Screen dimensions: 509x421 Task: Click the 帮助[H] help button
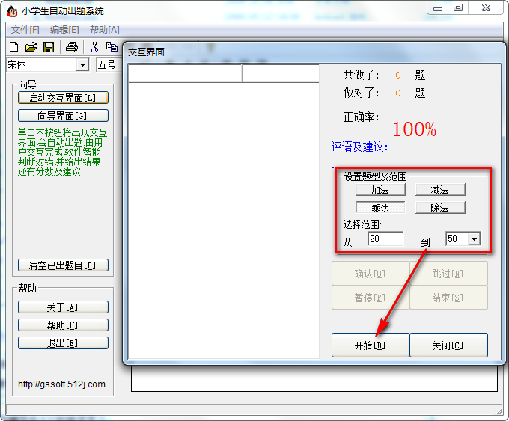(x=63, y=325)
